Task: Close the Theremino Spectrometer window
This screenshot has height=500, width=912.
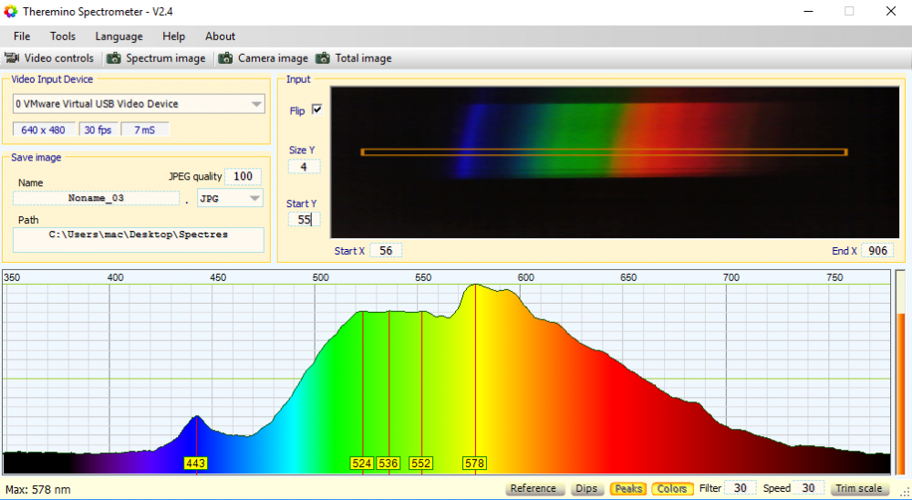Action: (x=891, y=11)
